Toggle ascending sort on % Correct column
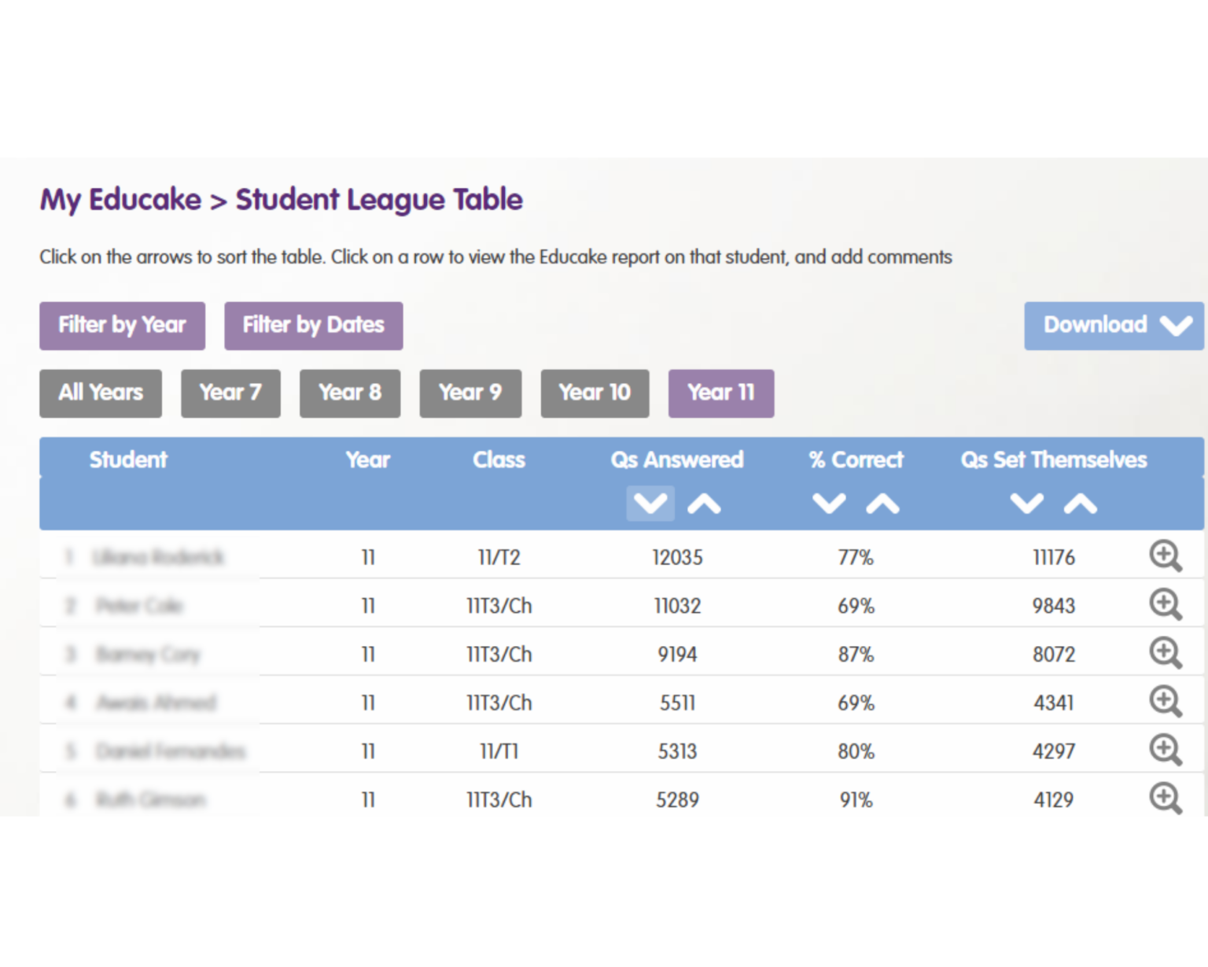Screen dimensions: 1208x967 [882, 504]
